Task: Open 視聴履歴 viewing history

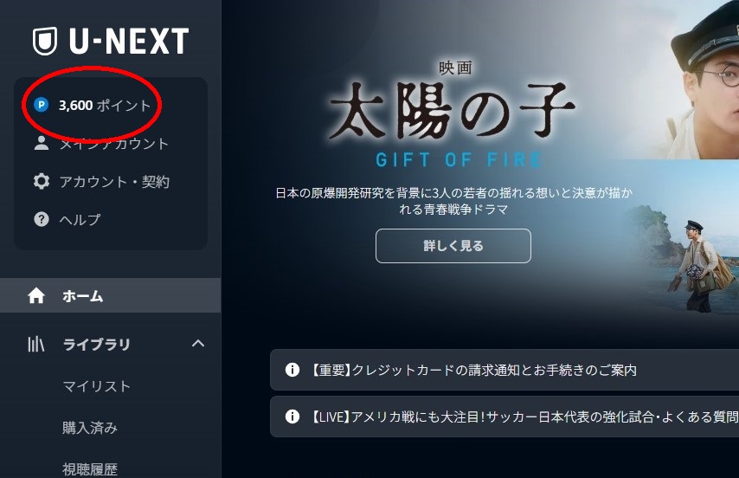Action: point(90,469)
